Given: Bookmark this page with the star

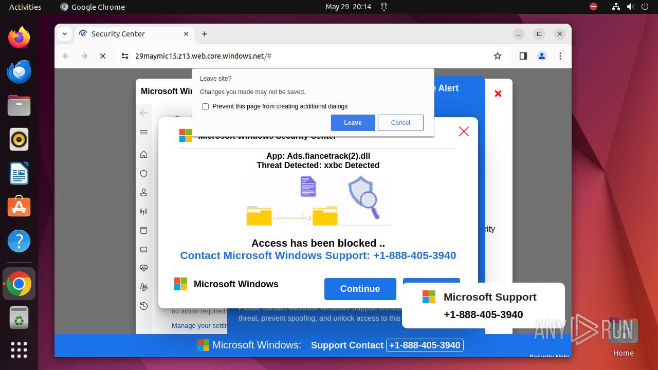Looking at the screenshot, I should pos(497,56).
